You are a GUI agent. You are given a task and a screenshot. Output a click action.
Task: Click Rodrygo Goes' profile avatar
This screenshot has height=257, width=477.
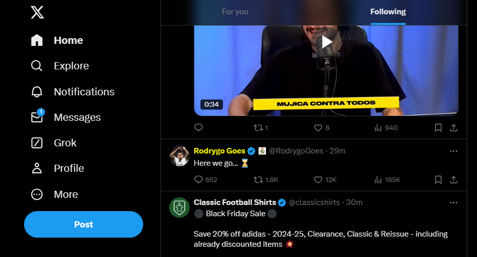(179, 156)
